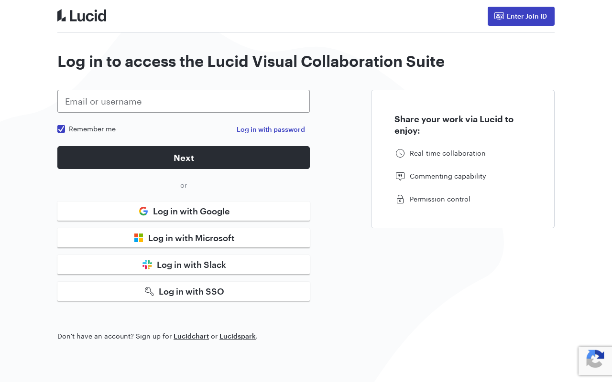Click the keyboard icon in Enter Join ID
Image resolution: width=612 pixels, height=382 pixels.
click(x=499, y=16)
